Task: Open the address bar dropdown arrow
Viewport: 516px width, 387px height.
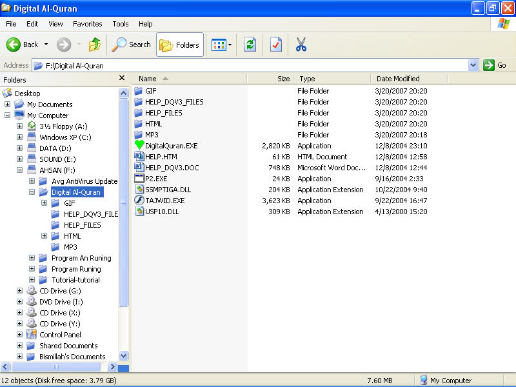Action: click(473, 65)
